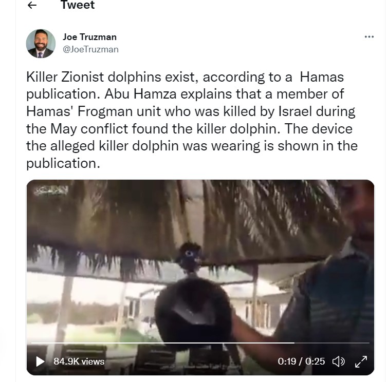Click the 84.9K views counter

(79, 361)
